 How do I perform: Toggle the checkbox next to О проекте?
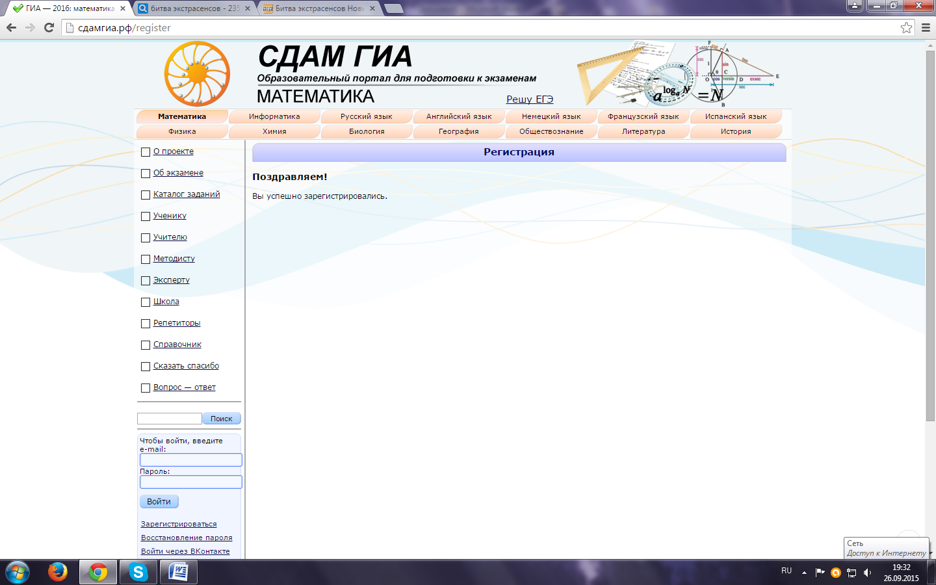[146, 152]
